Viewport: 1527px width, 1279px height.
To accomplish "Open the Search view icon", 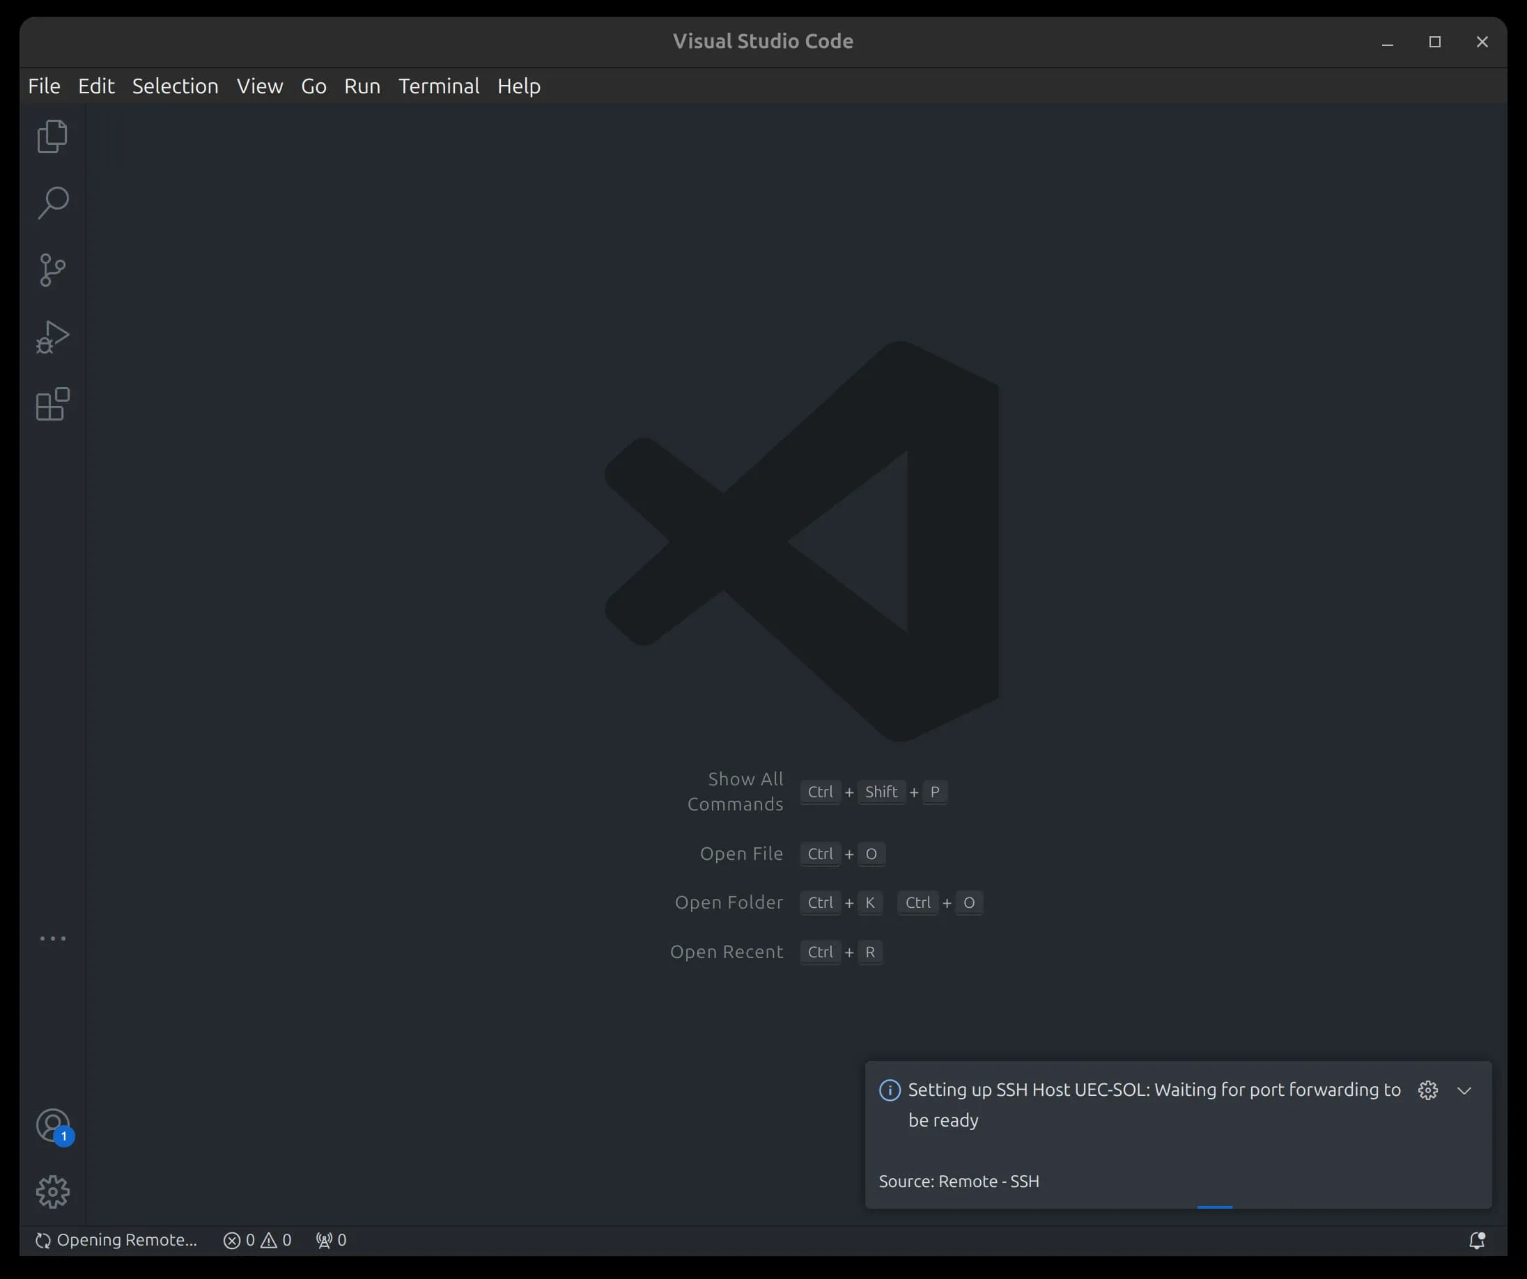I will coord(52,203).
